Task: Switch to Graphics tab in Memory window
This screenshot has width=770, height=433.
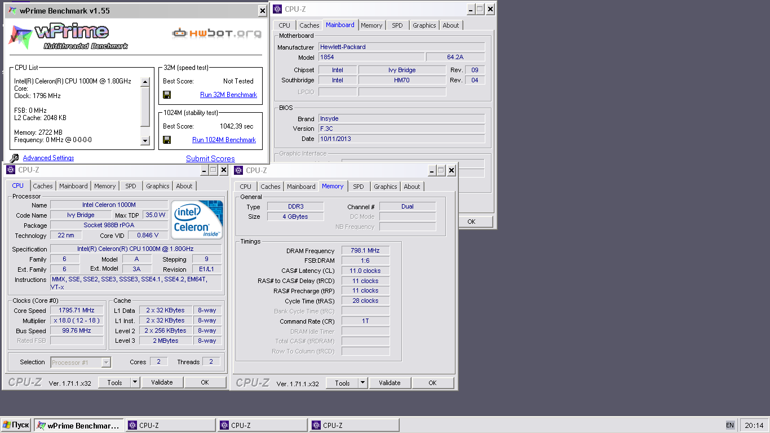Action: [x=386, y=187]
